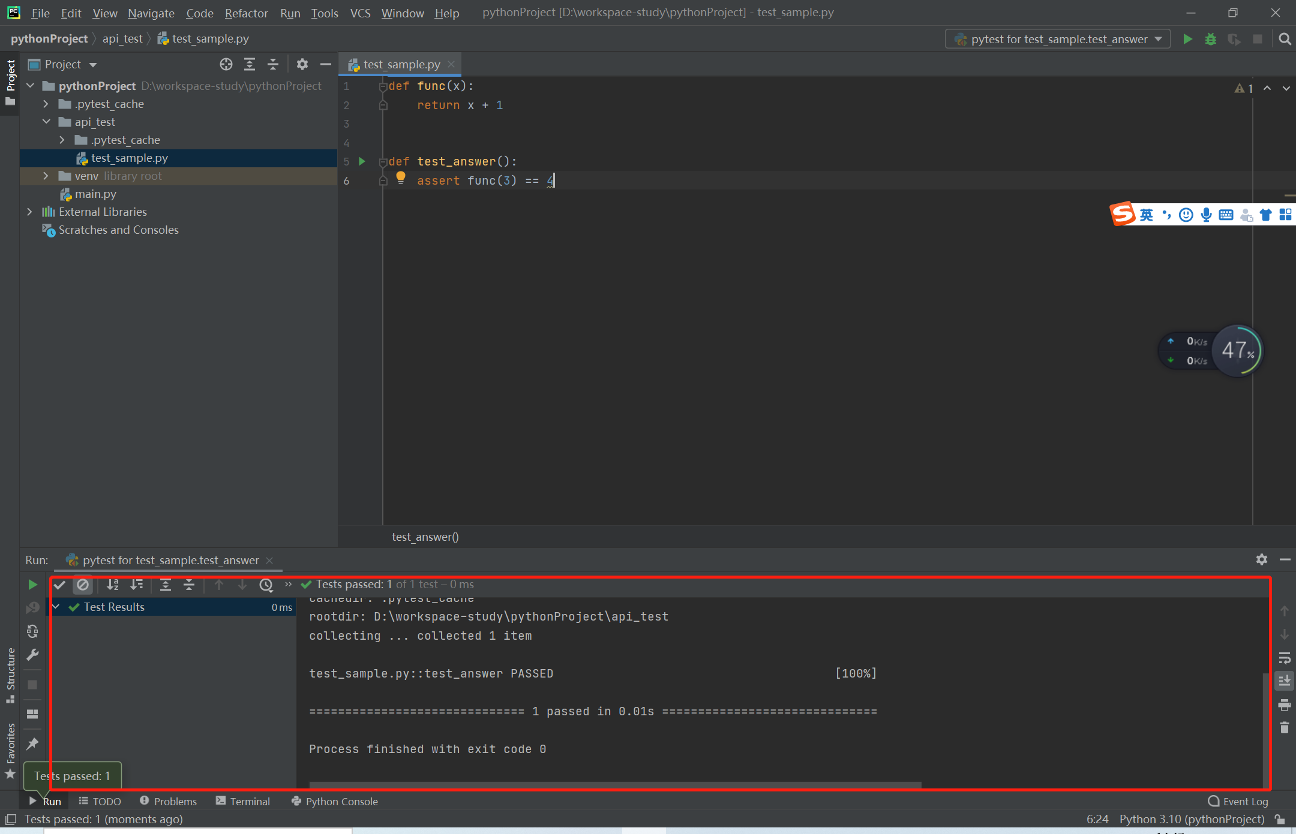Open the File menu
1296x834 pixels.
40,13
